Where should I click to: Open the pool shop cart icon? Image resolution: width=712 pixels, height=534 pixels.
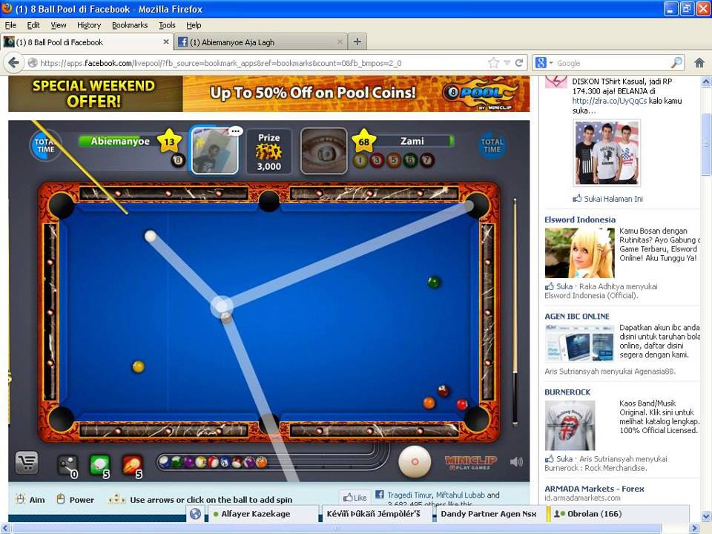tap(27, 463)
